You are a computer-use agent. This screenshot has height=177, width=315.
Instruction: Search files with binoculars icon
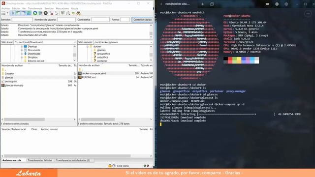click(79, 13)
